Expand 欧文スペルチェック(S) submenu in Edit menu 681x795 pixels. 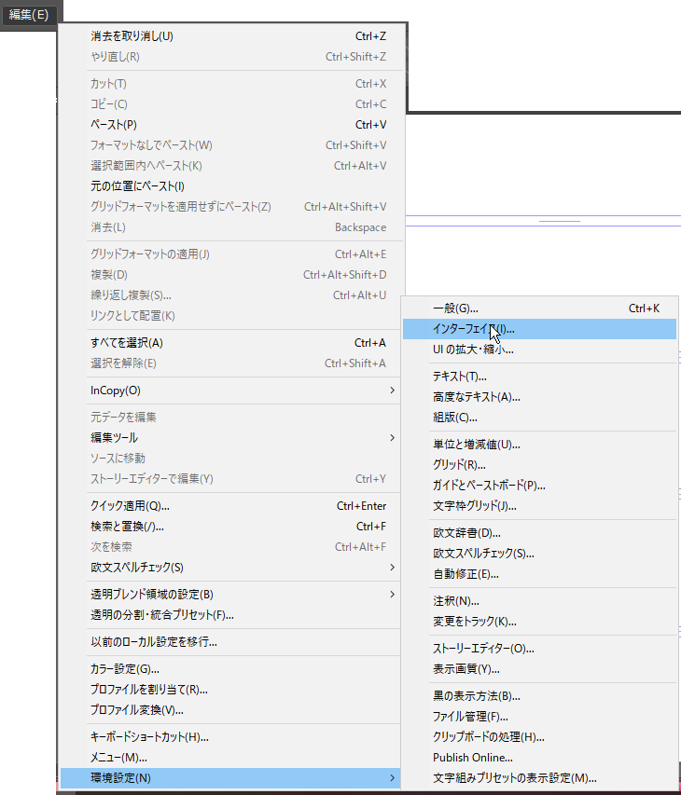click(x=233, y=567)
